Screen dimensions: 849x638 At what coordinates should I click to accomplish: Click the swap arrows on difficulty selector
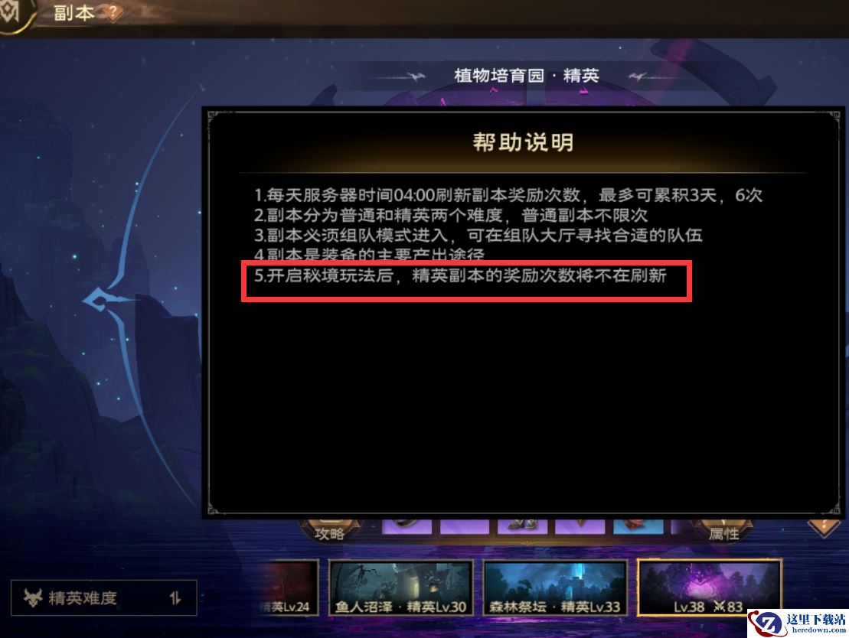point(175,598)
